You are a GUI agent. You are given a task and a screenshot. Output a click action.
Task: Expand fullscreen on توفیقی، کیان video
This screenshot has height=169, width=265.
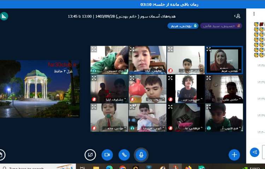[132, 49]
